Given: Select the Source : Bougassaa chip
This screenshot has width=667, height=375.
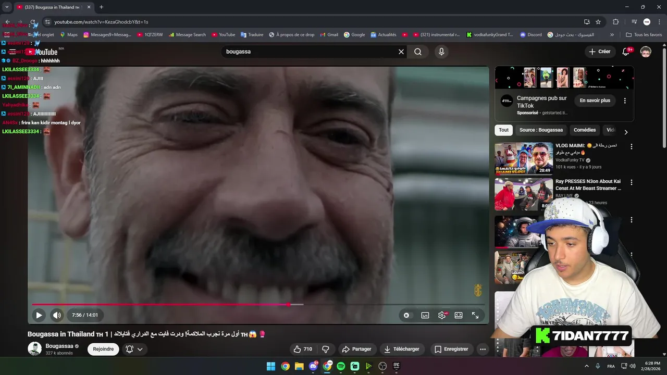Looking at the screenshot, I should [541, 130].
